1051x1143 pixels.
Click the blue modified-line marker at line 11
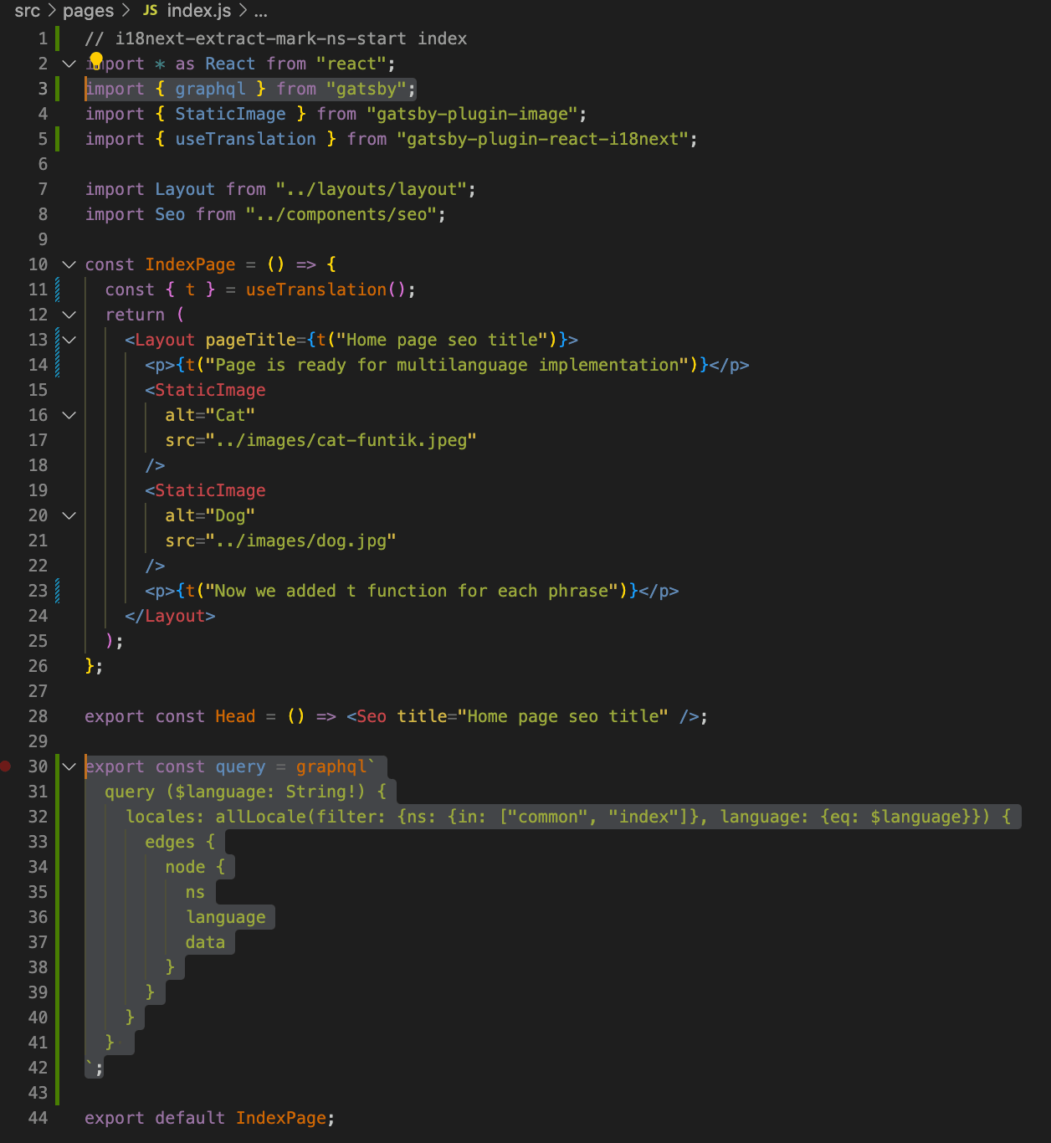click(x=57, y=290)
